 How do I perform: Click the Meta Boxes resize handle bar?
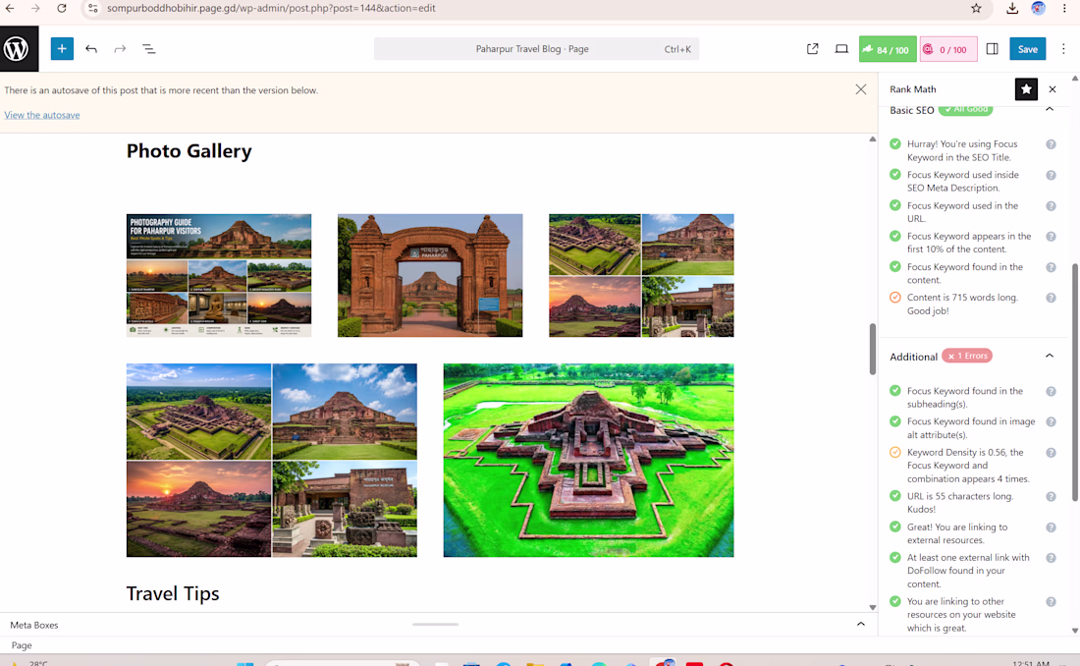(435, 625)
